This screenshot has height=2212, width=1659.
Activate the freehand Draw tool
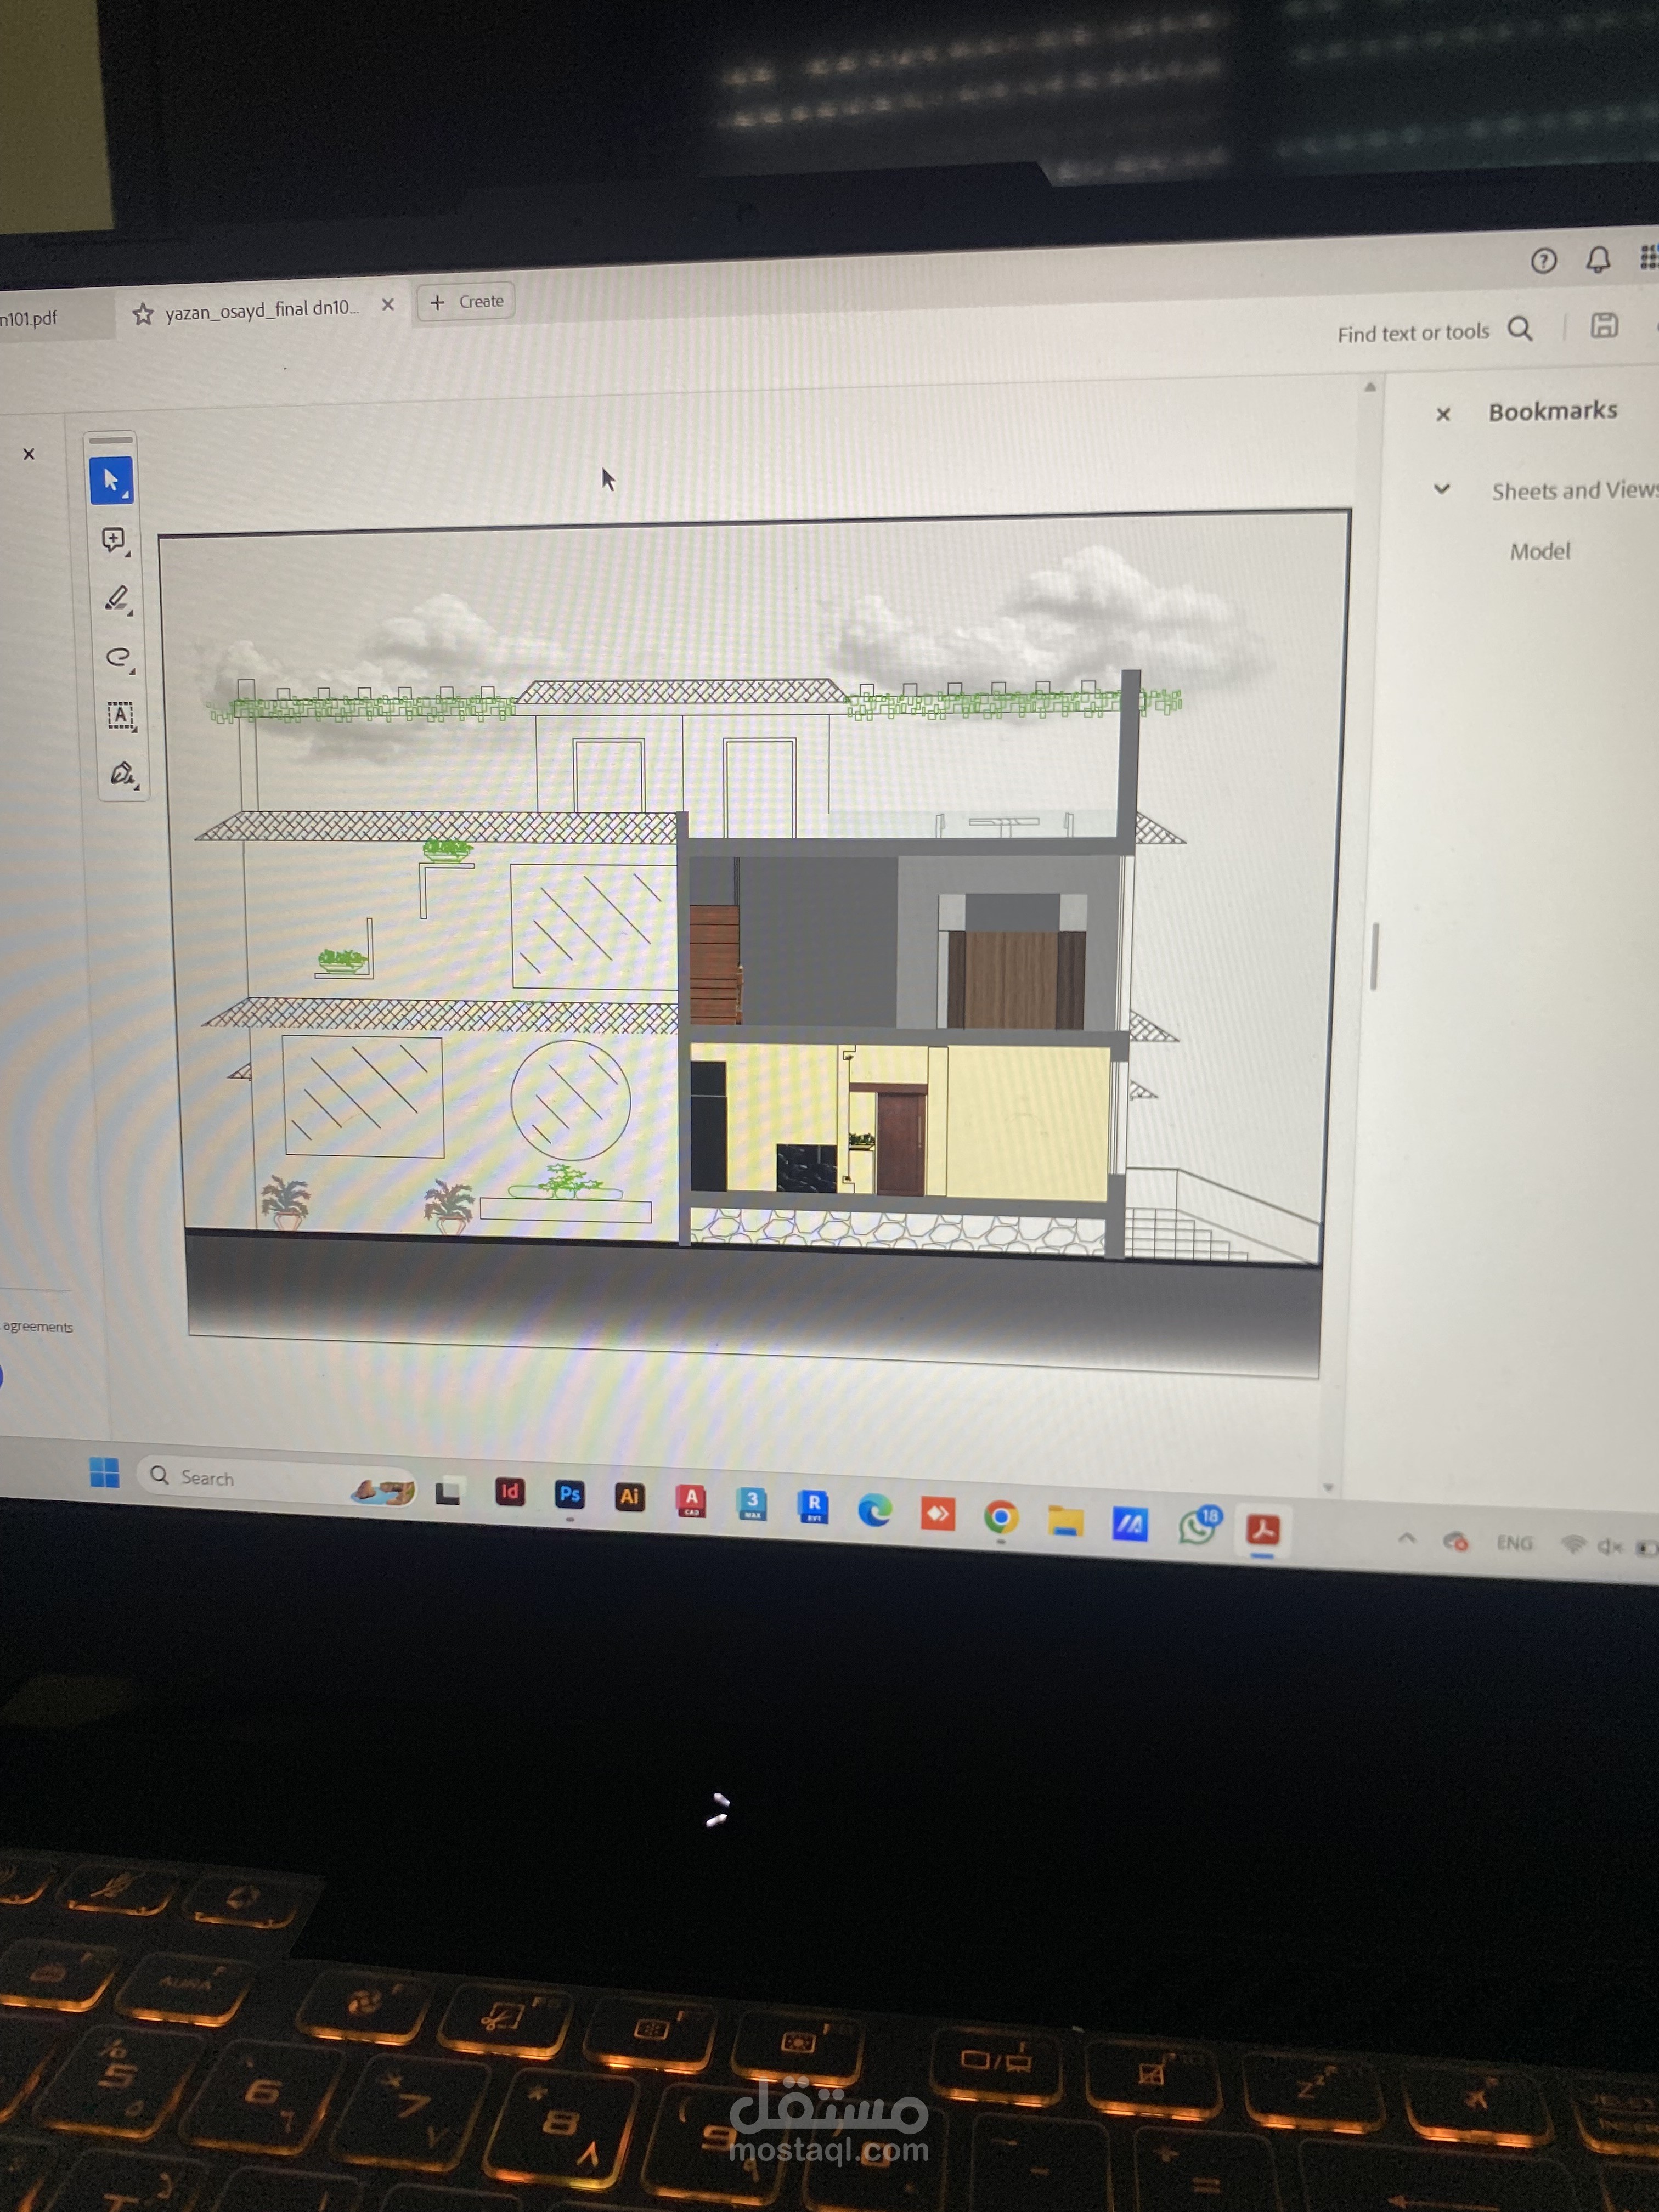tap(119, 658)
